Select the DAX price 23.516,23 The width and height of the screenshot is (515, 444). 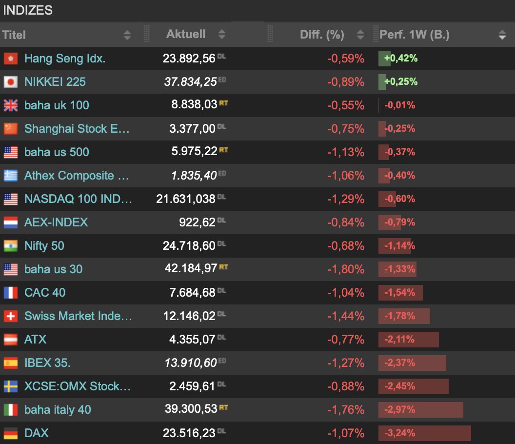pos(189,433)
